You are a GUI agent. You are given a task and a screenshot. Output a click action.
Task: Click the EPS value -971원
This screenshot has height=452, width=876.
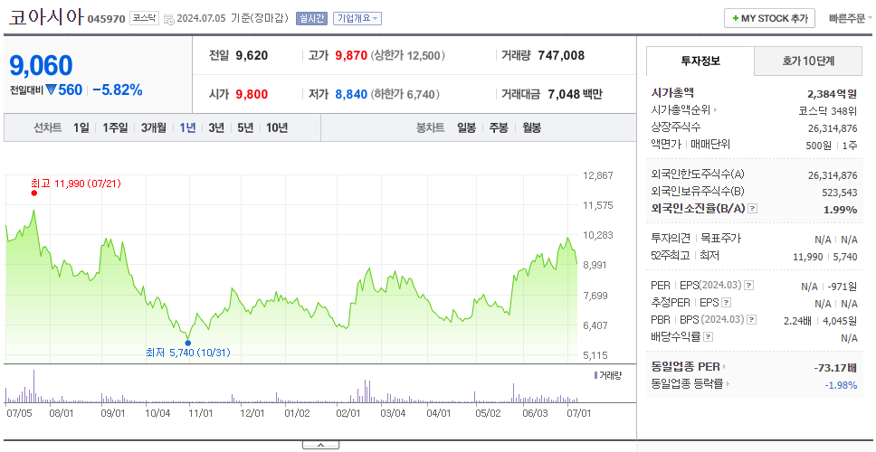[x=843, y=287]
